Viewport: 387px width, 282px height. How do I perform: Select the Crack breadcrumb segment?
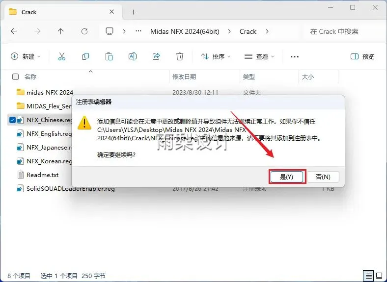(248, 31)
